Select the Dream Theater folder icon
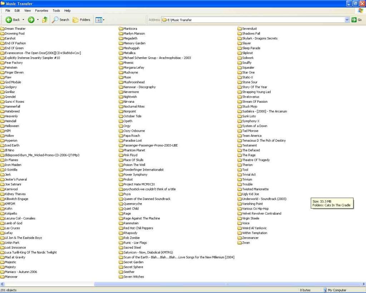Viewport: 366px width, 293px height. coord(3,29)
